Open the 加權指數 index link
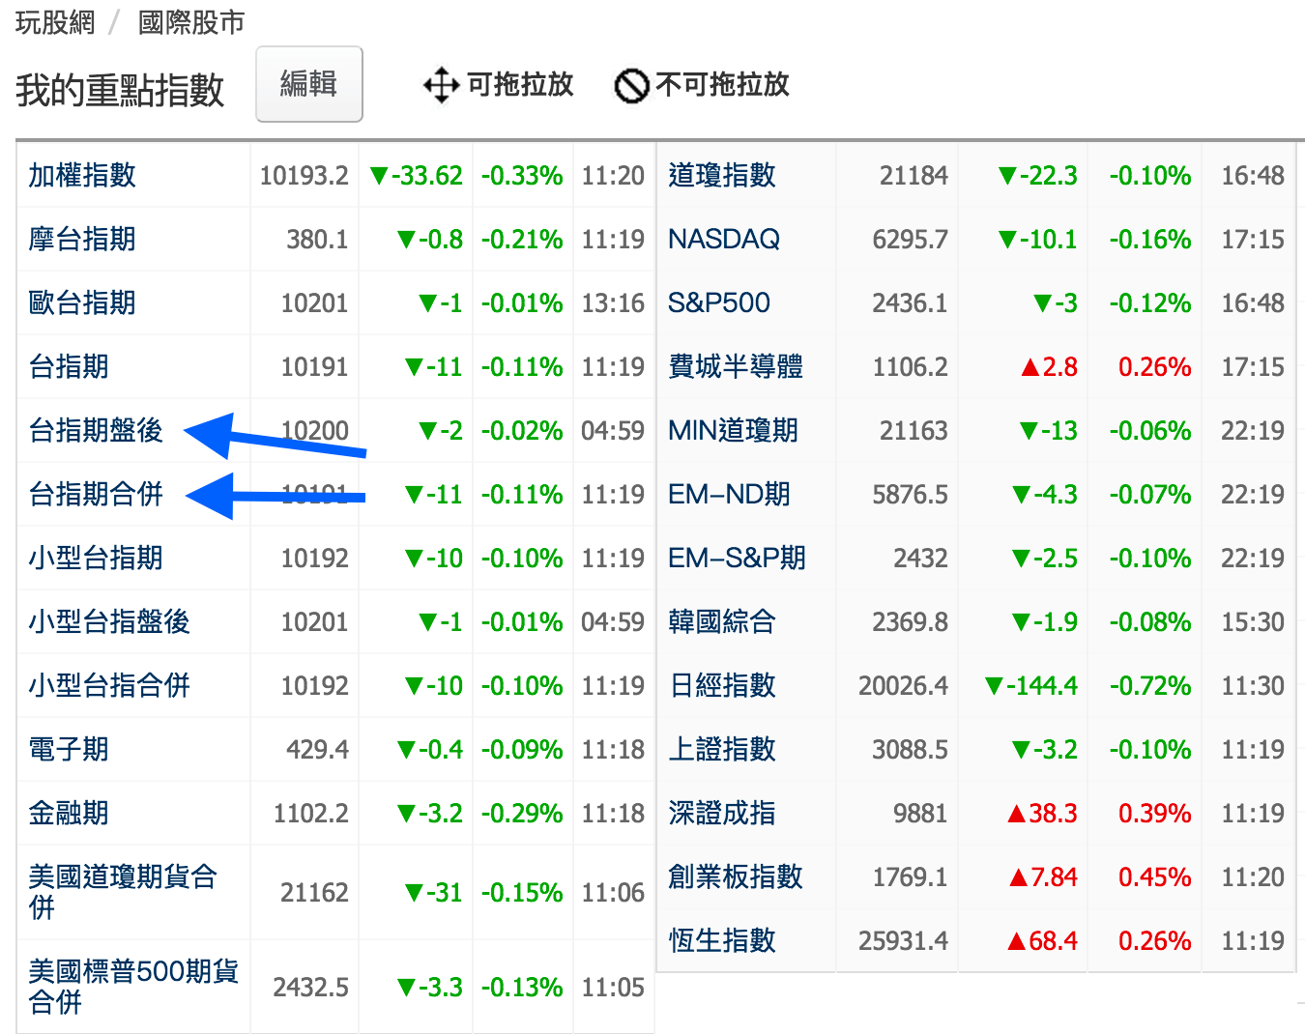The image size is (1305, 1034). 82,176
